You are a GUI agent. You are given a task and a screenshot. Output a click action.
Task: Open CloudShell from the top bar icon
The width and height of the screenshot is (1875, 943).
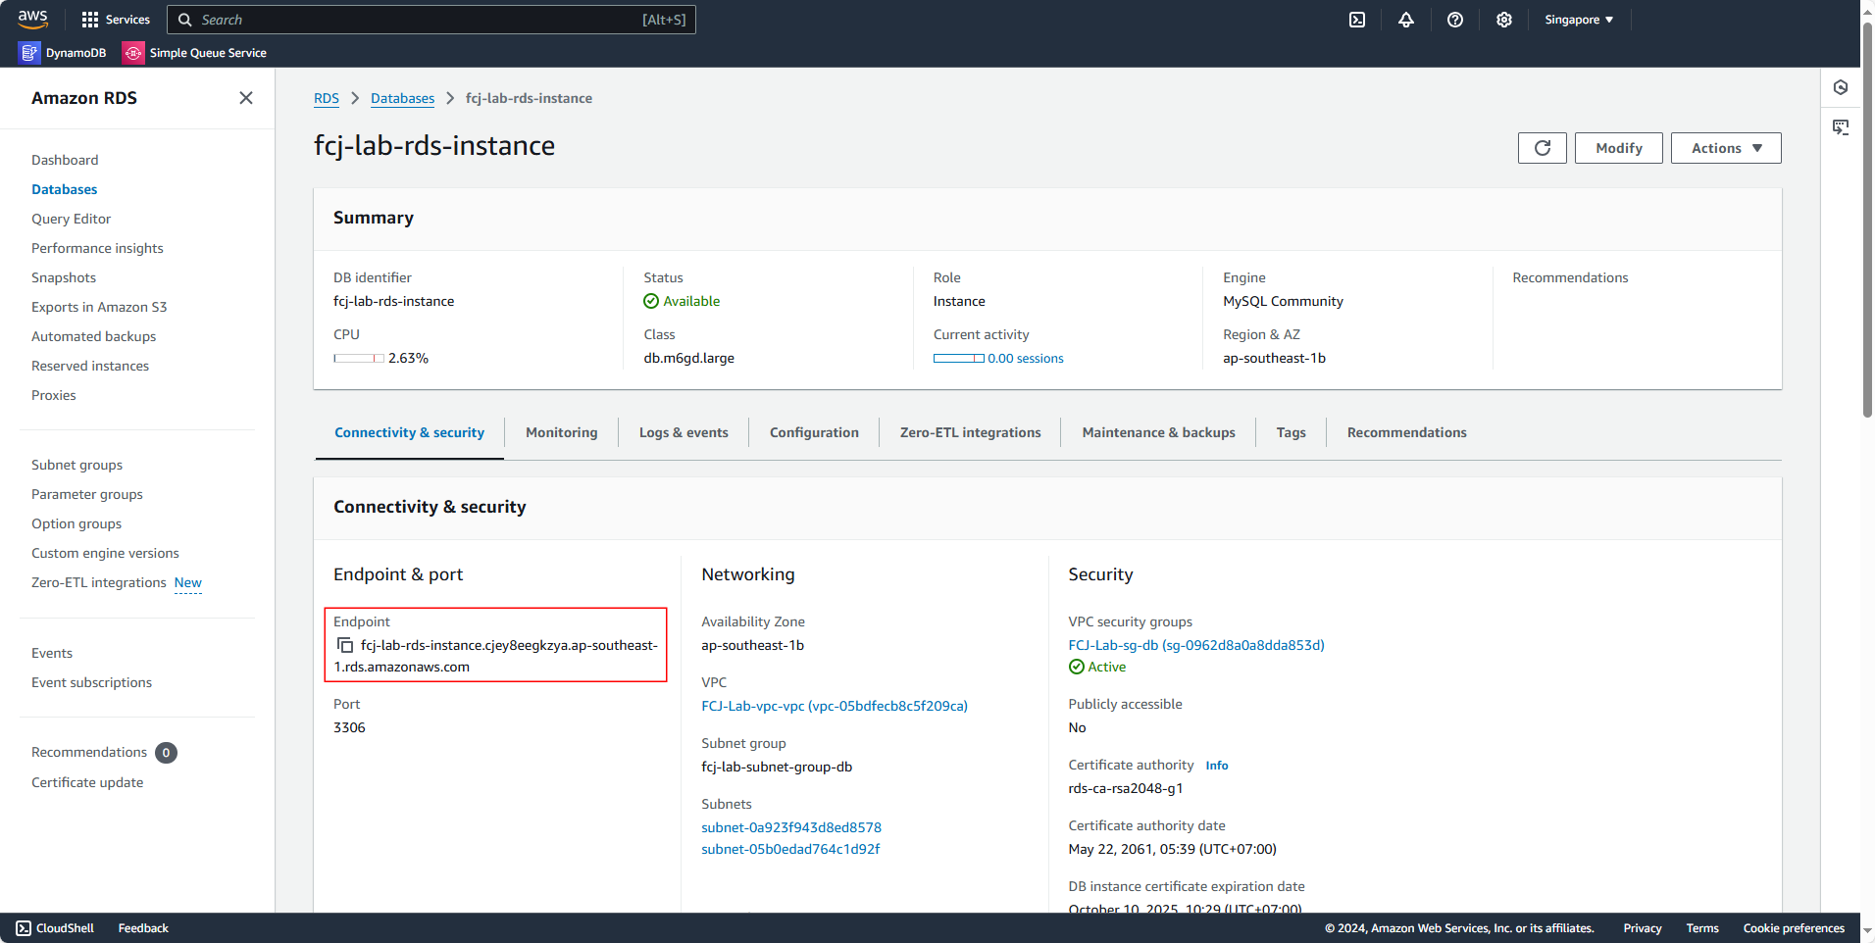click(1357, 20)
